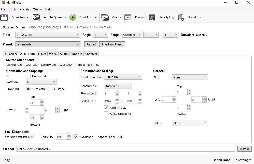
Task: Open the Range Chapters dropdown
Action: [x=132, y=35]
